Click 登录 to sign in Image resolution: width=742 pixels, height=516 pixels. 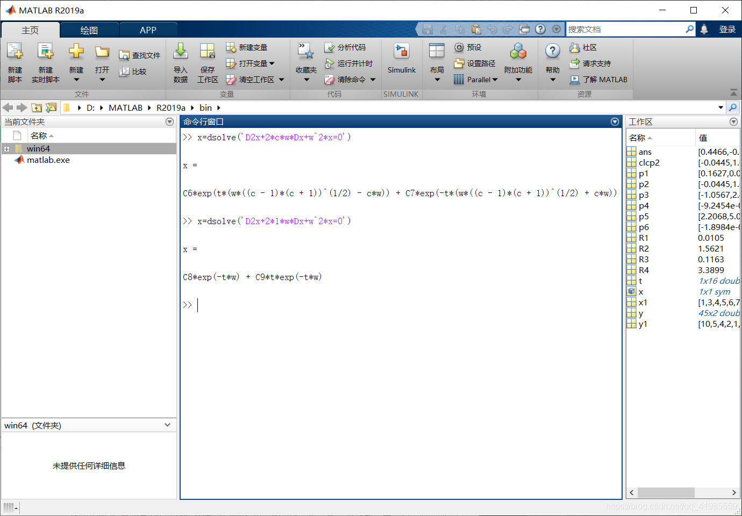(727, 30)
